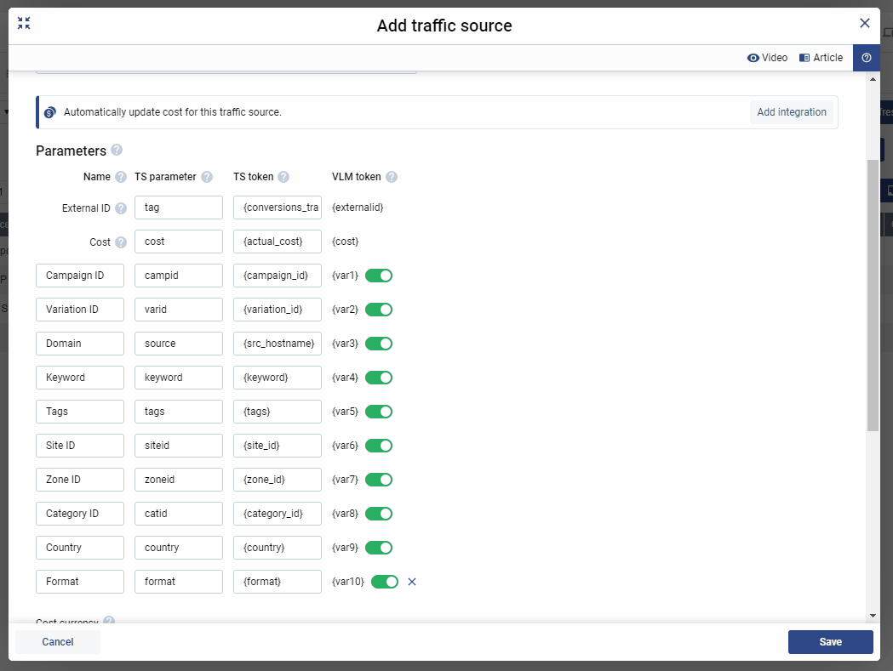Image resolution: width=893 pixels, height=671 pixels.
Task: Click help icon beside TS parameter column
Action: coord(206,177)
